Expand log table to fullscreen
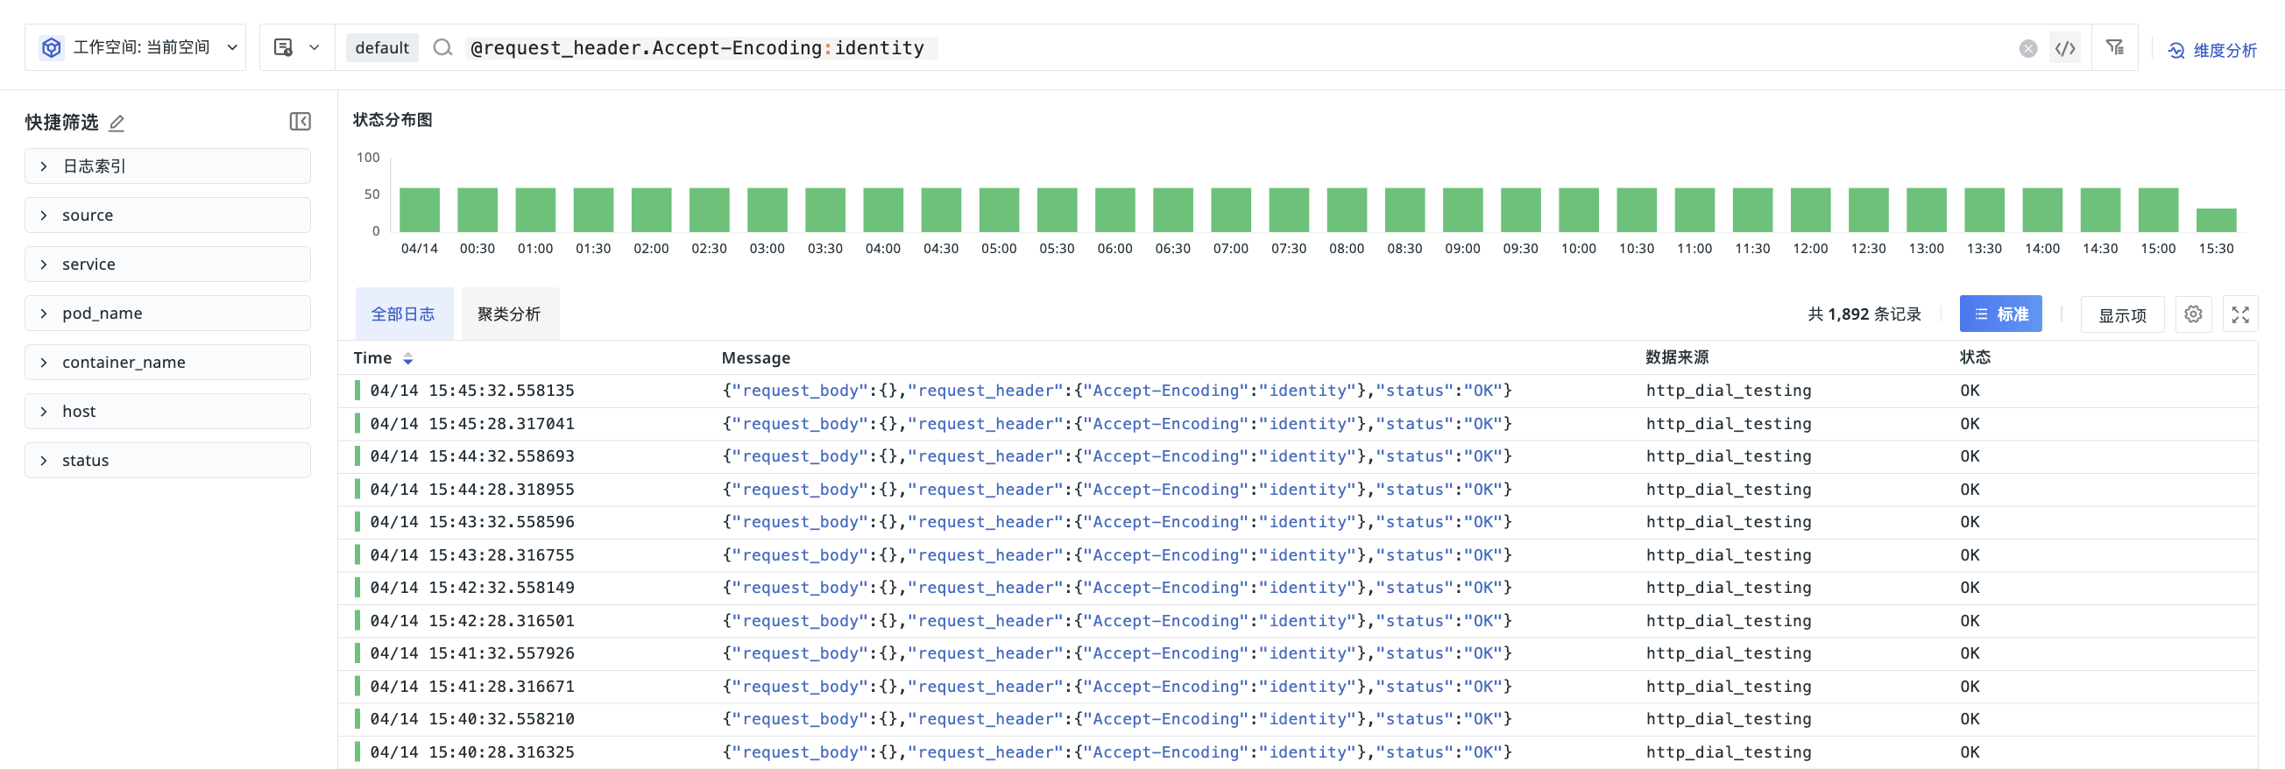Viewport: 2285px width, 769px height. (2239, 314)
